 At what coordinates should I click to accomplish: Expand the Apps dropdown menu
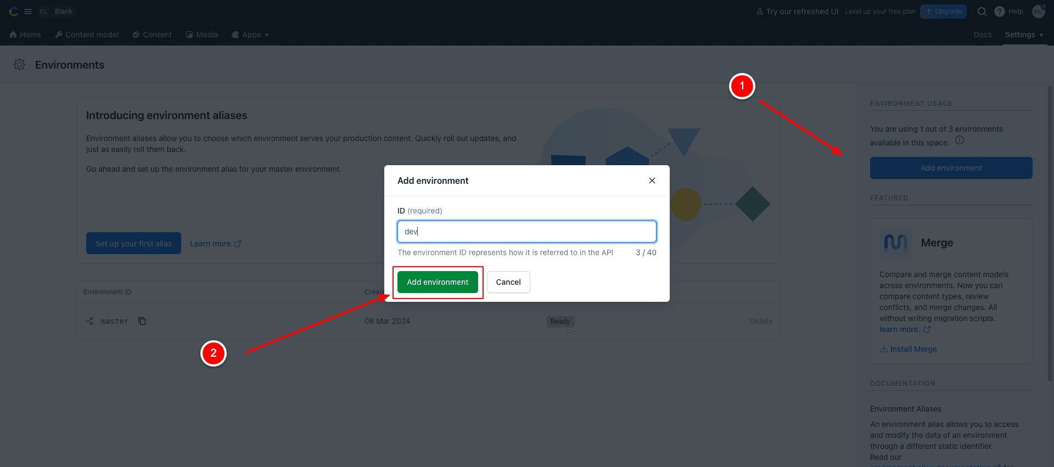250,35
